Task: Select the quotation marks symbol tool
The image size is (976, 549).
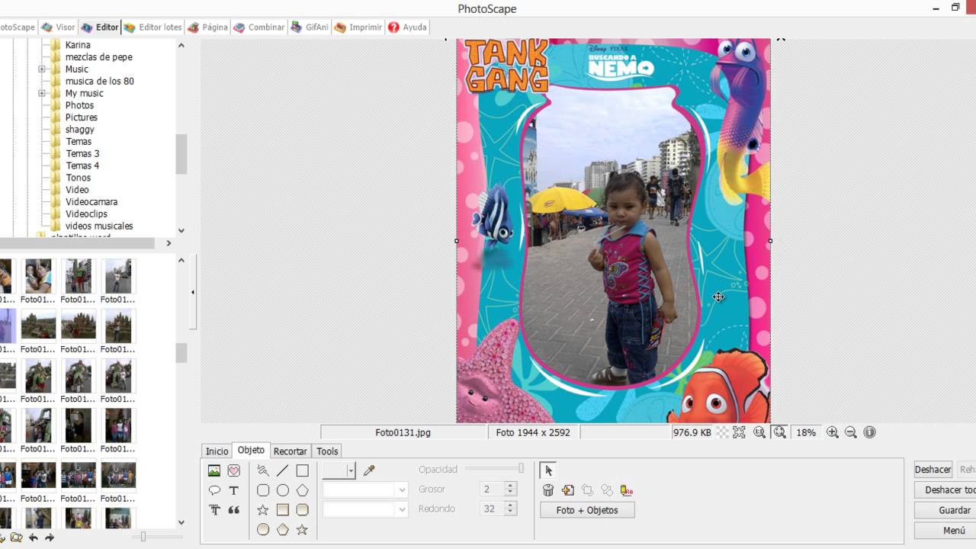Action: [234, 510]
